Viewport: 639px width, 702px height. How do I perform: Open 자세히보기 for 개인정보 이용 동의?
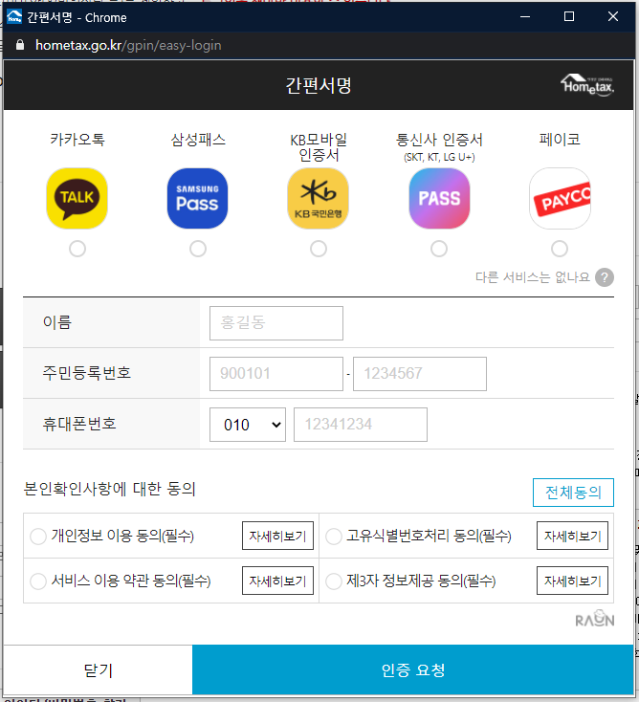277,536
